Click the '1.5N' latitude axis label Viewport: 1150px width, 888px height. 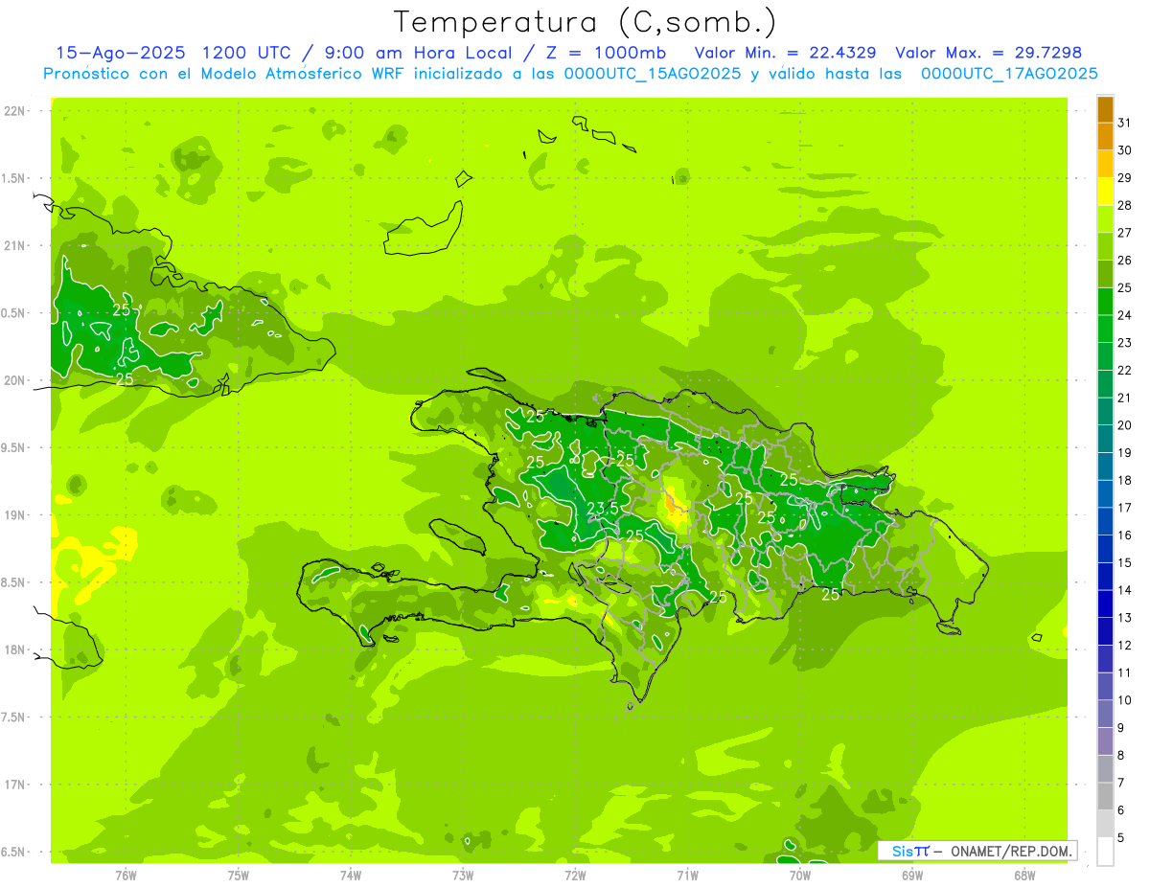15,178
